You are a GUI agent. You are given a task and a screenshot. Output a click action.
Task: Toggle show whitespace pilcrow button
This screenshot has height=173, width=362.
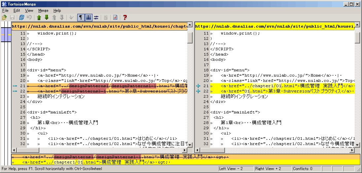(x=81, y=17)
